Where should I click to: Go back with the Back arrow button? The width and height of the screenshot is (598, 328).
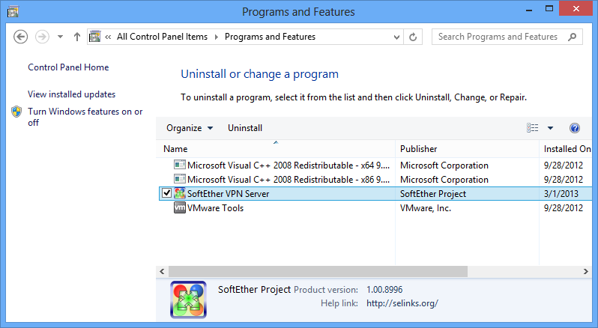(20, 37)
